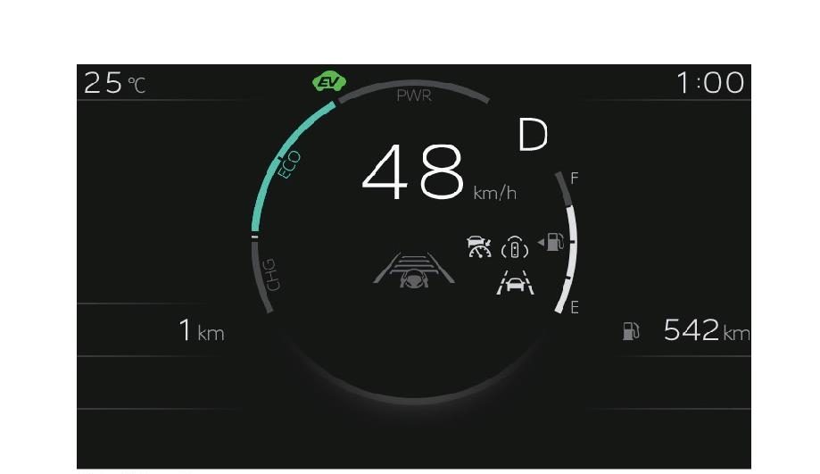Click the D gear position indicator

point(533,135)
